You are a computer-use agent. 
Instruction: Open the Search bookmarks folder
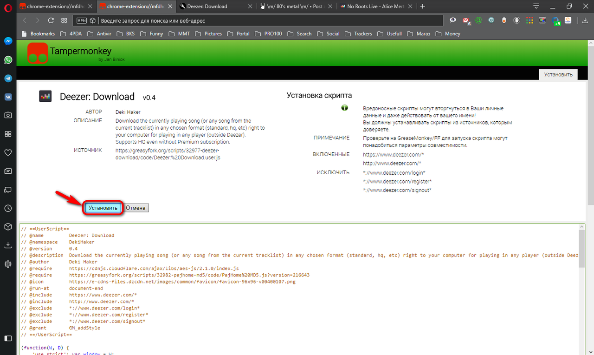tap(299, 33)
